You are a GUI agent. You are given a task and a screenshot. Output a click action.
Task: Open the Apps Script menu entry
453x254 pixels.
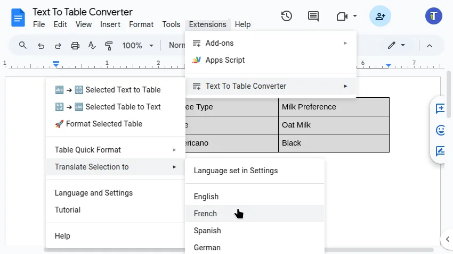pos(225,60)
